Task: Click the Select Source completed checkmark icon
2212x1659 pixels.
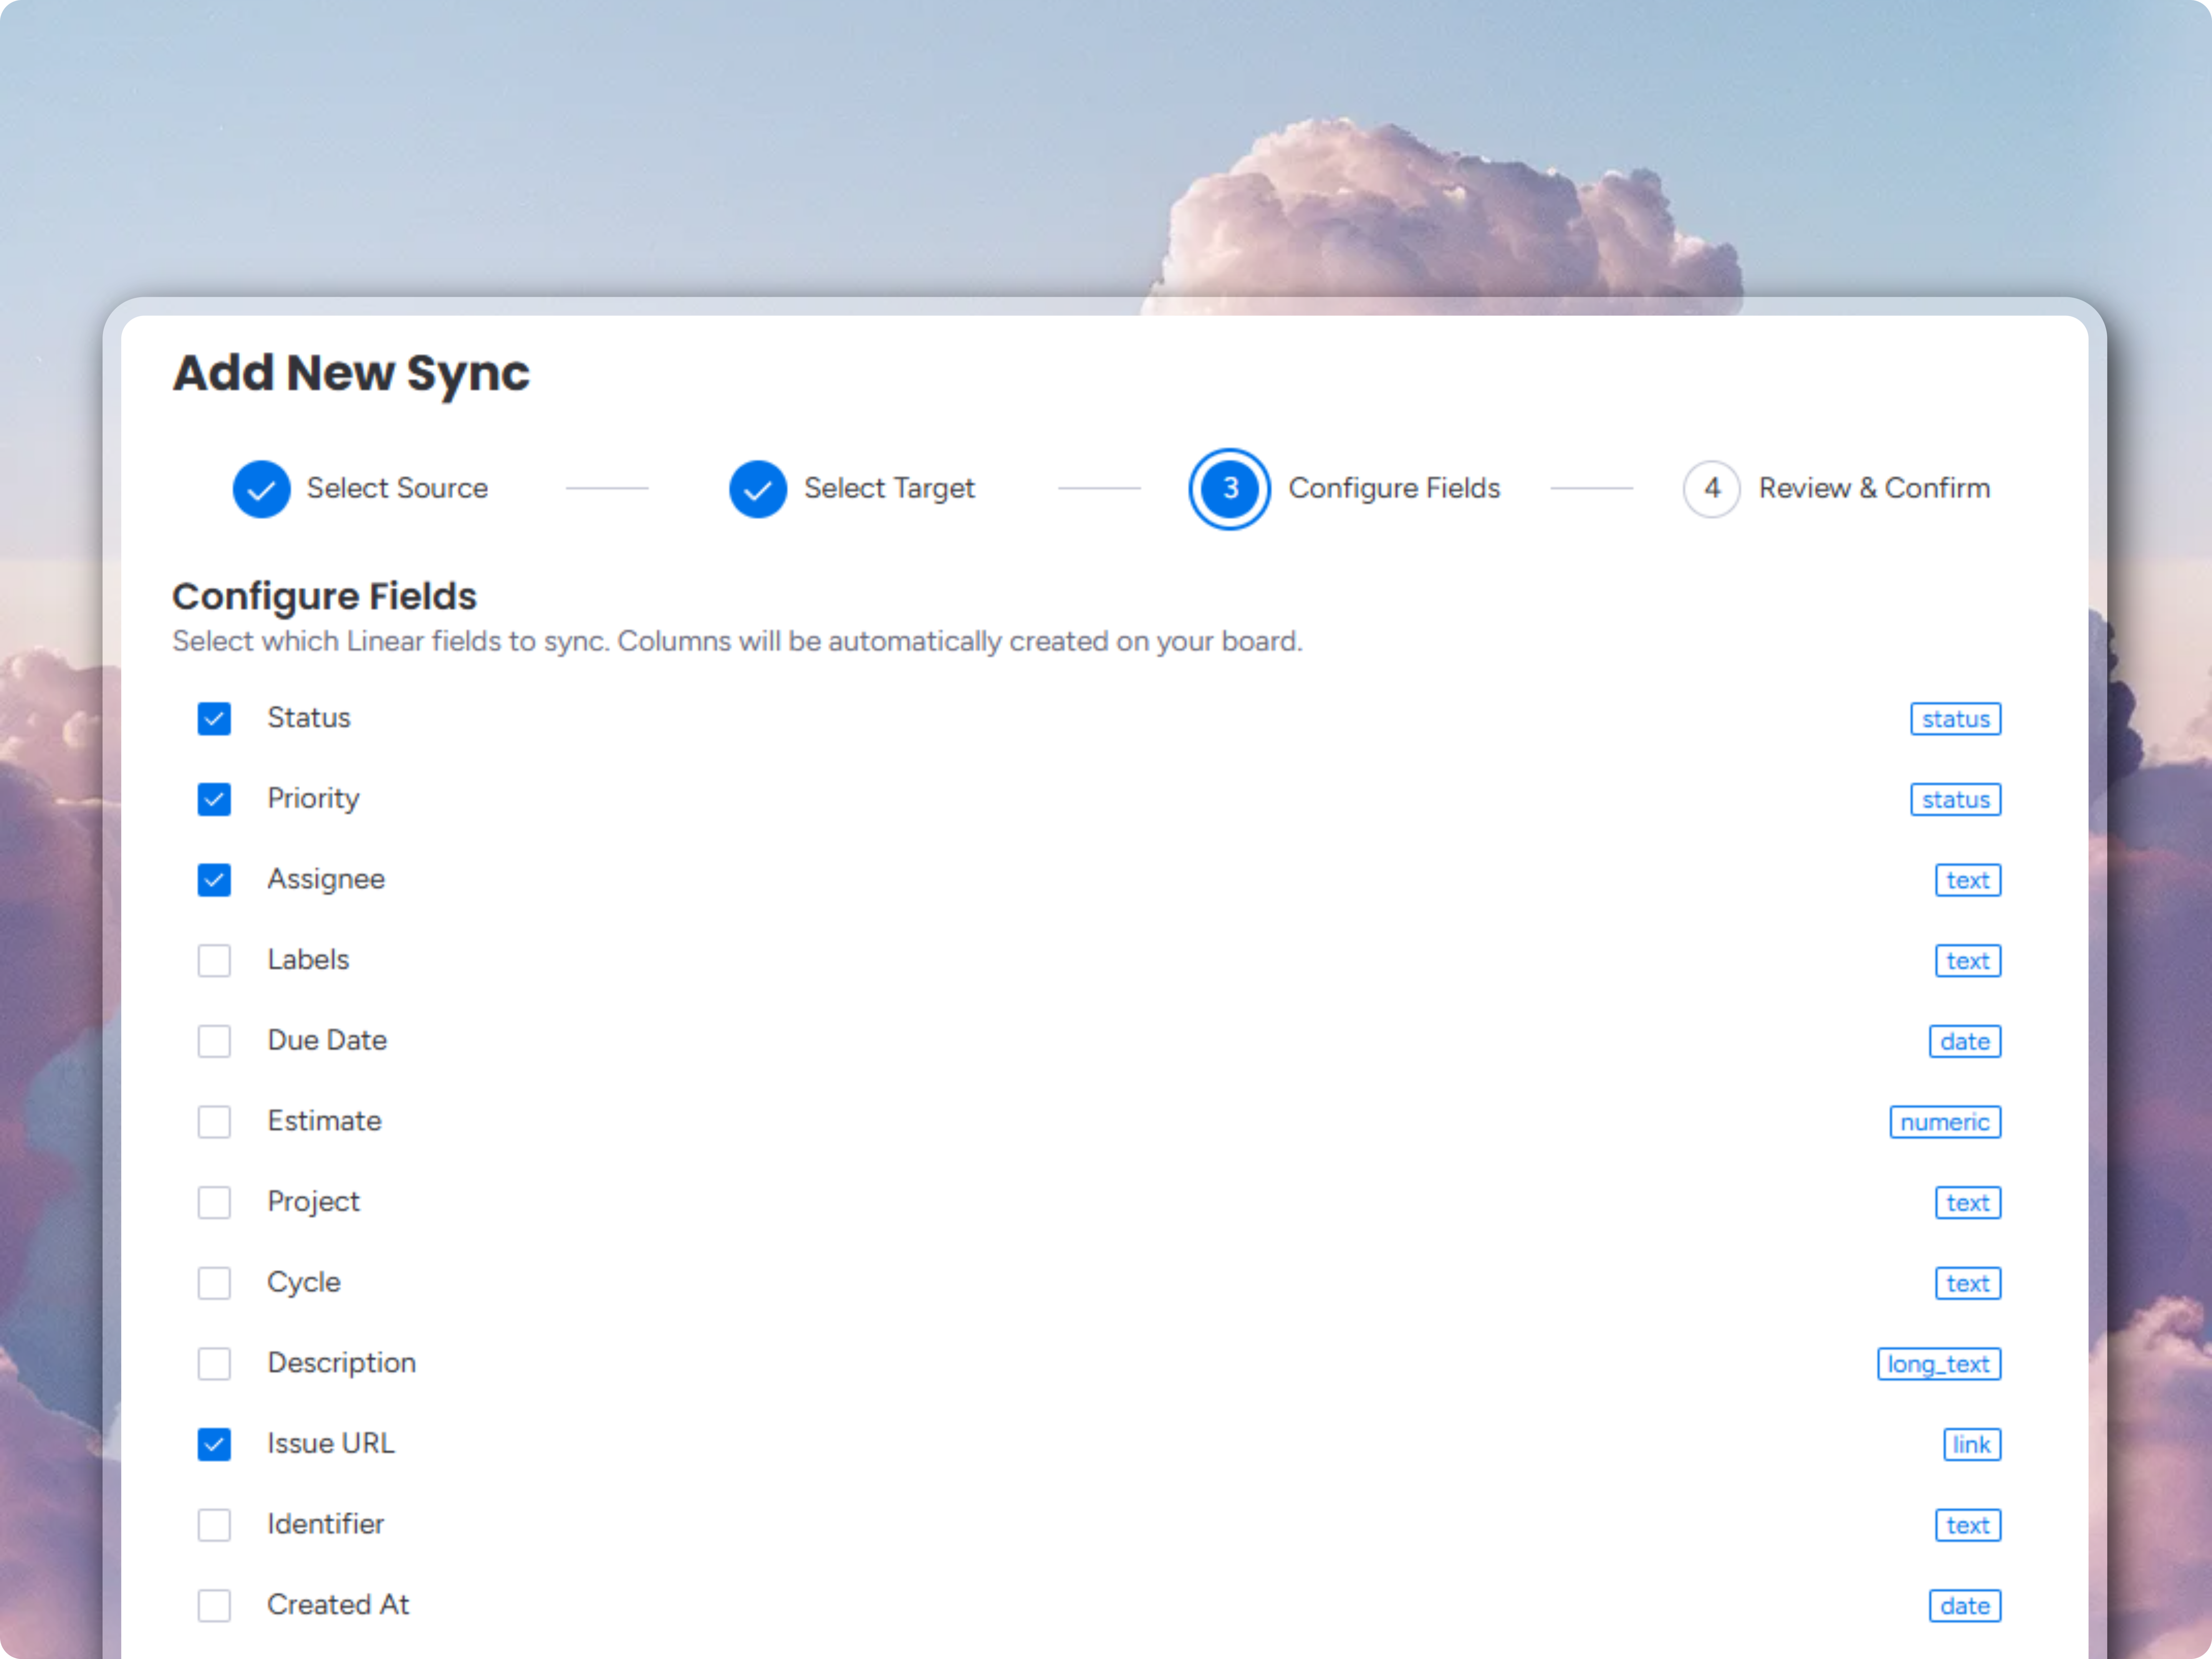Action: [x=261, y=489]
